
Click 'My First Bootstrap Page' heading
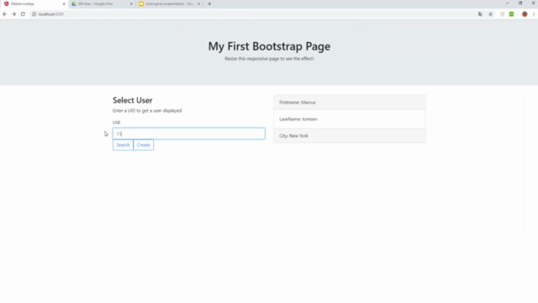point(269,46)
